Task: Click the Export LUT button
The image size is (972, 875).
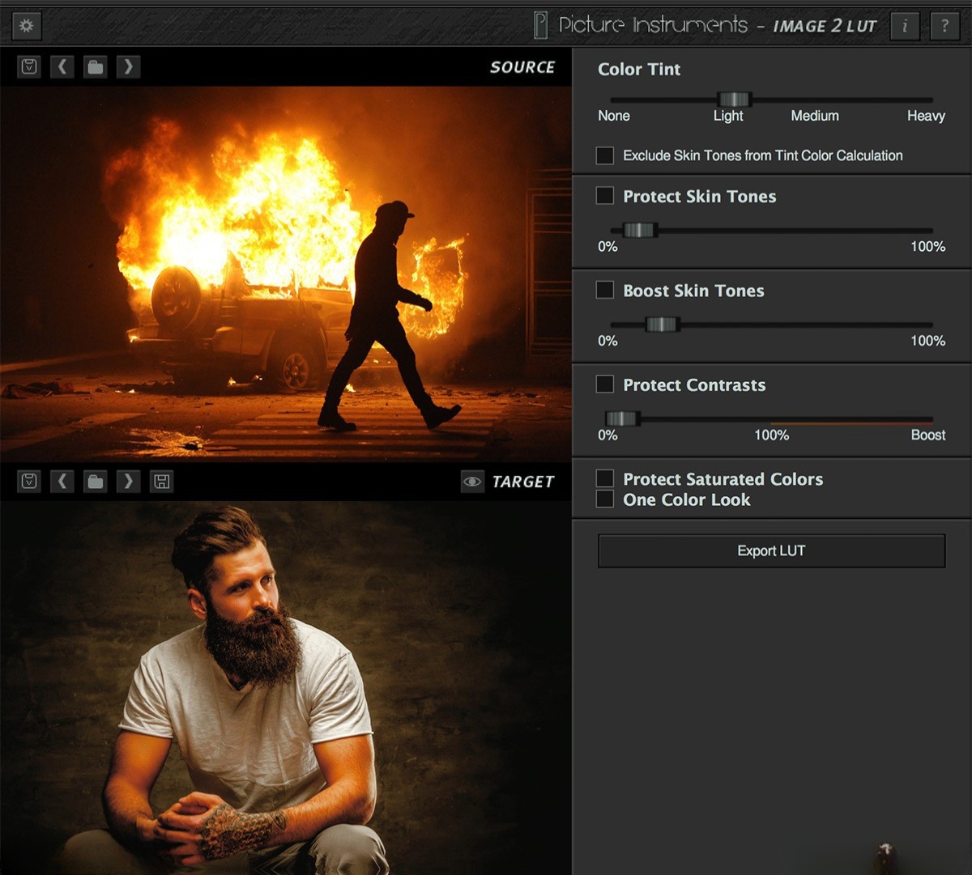Action: click(x=770, y=550)
